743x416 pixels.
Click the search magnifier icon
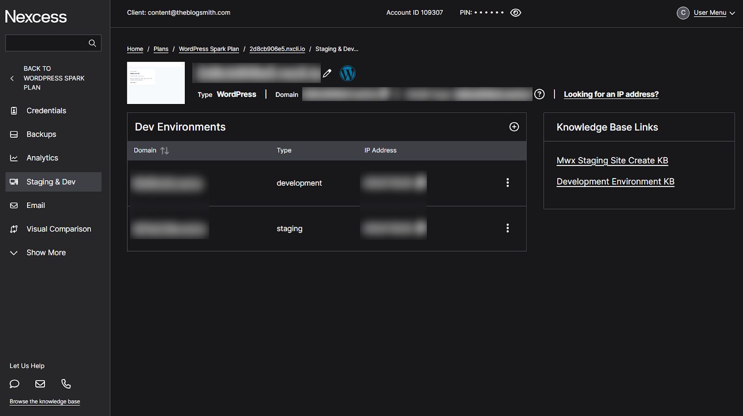[x=92, y=43]
